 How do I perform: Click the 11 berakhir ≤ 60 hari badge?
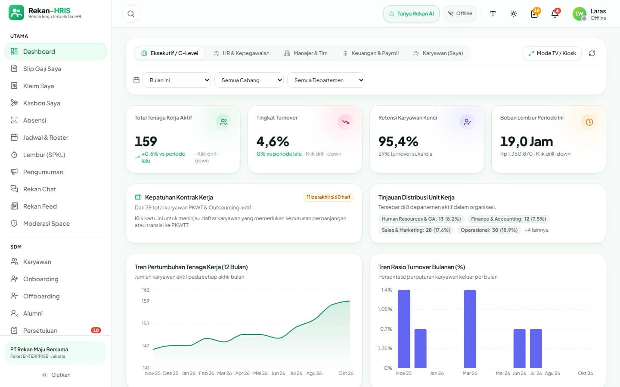tap(328, 197)
